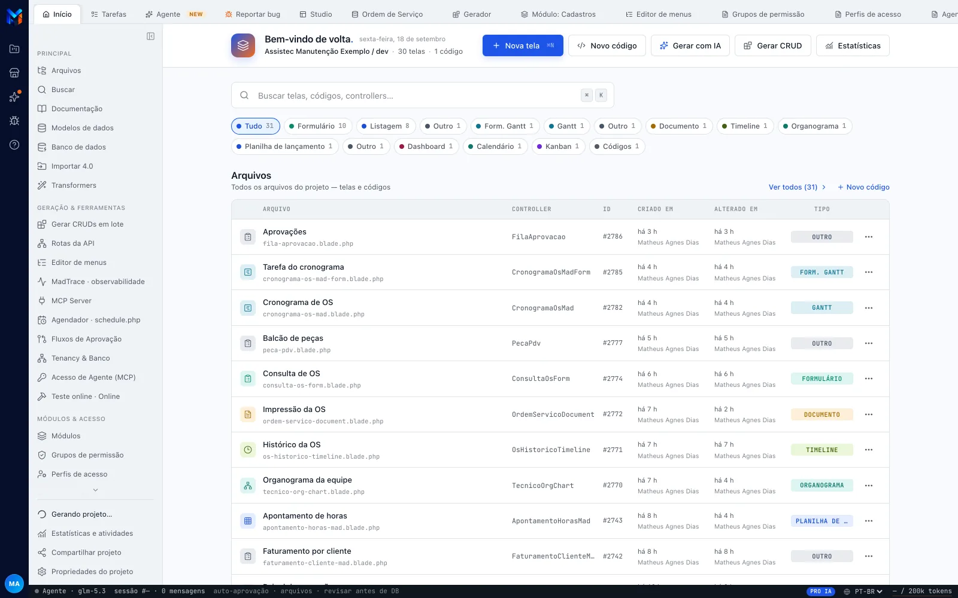The image size is (958, 598).
Task: Open Ver todos (31) link
Action: click(x=798, y=187)
